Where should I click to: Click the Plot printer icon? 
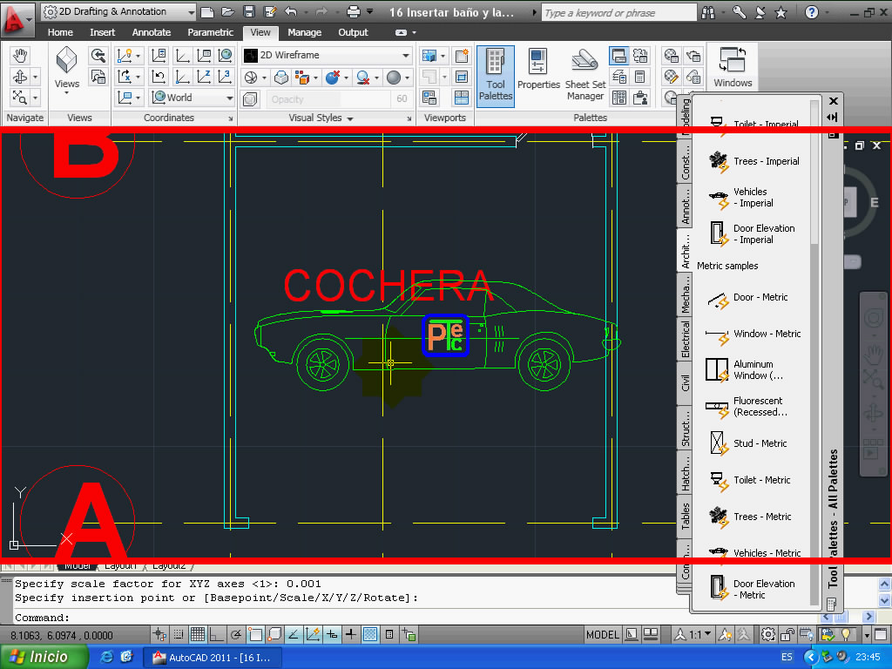[x=354, y=11]
